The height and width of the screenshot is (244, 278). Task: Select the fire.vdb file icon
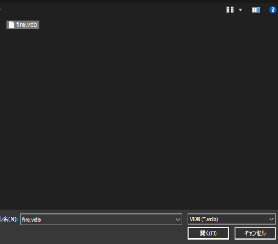(12, 24)
